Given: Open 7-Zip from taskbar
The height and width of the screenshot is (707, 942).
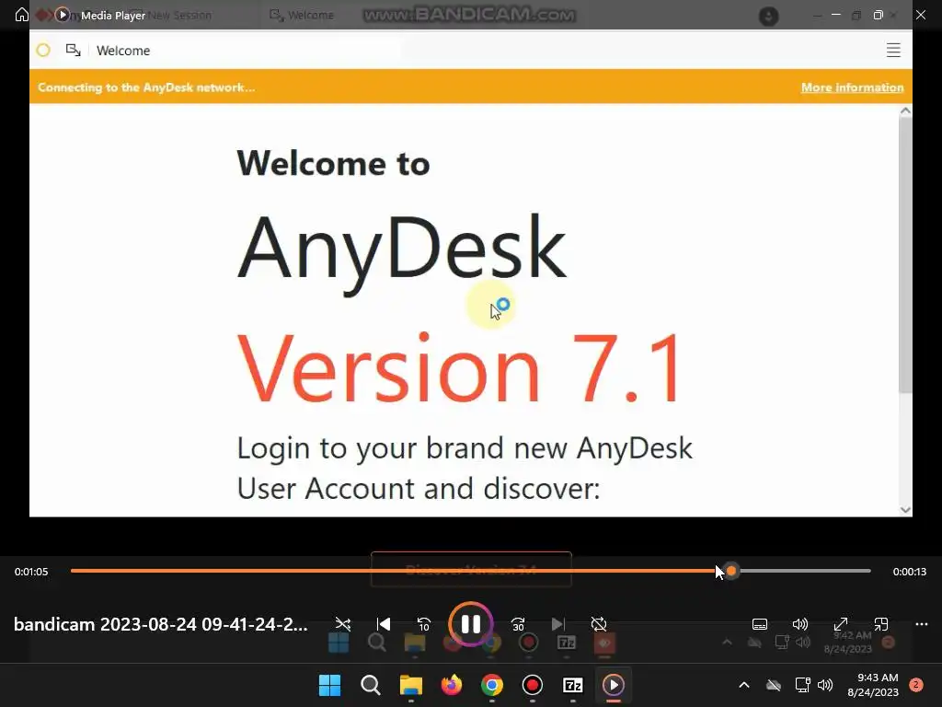Looking at the screenshot, I should (x=572, y=685).
